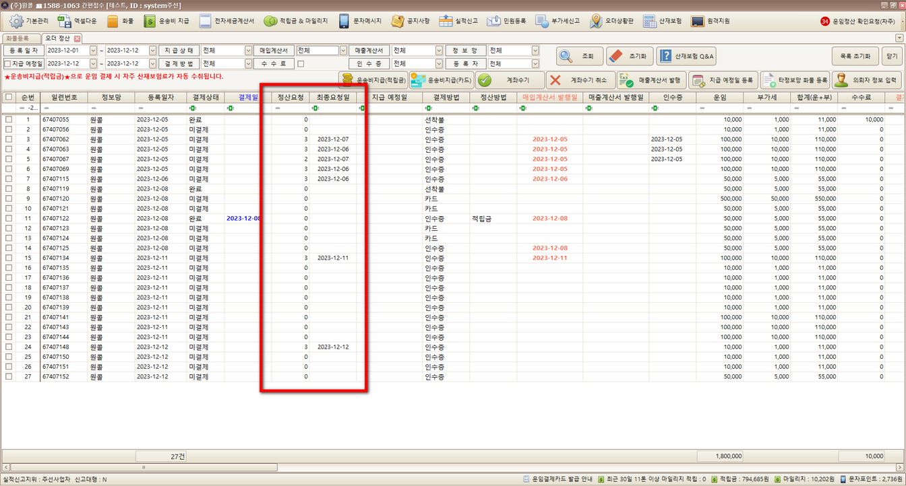
Task: Open the 공지사항 menu item
Action: pyautogui.click(x=411, y=21)
